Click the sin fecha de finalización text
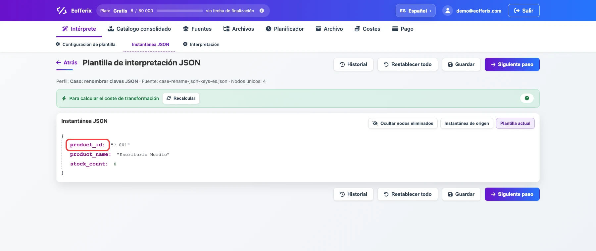Viewport: 596px width, 251px height. 230,11
